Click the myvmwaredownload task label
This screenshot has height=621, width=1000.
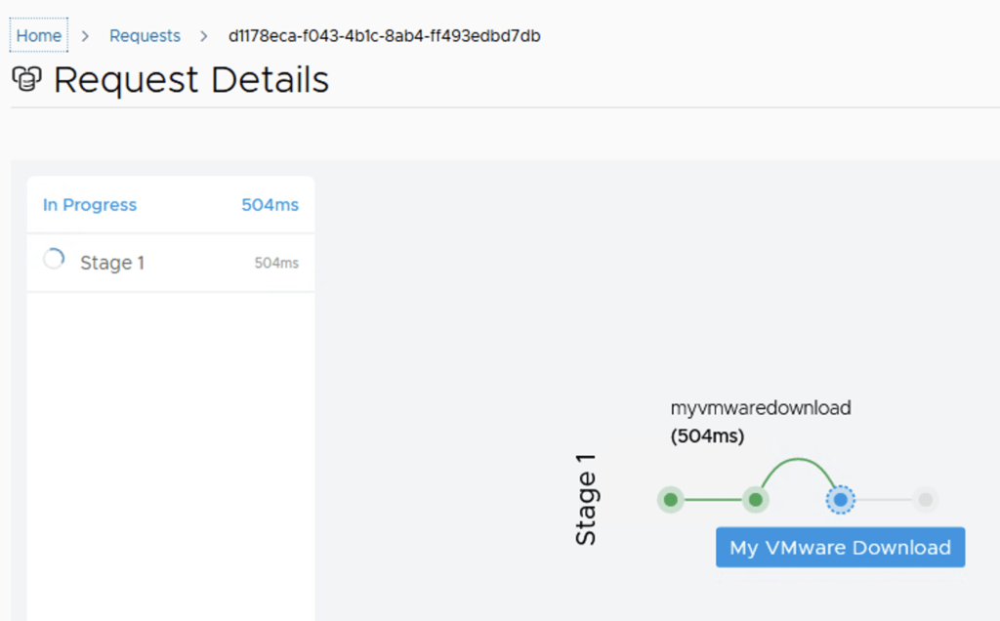(761, 408)
